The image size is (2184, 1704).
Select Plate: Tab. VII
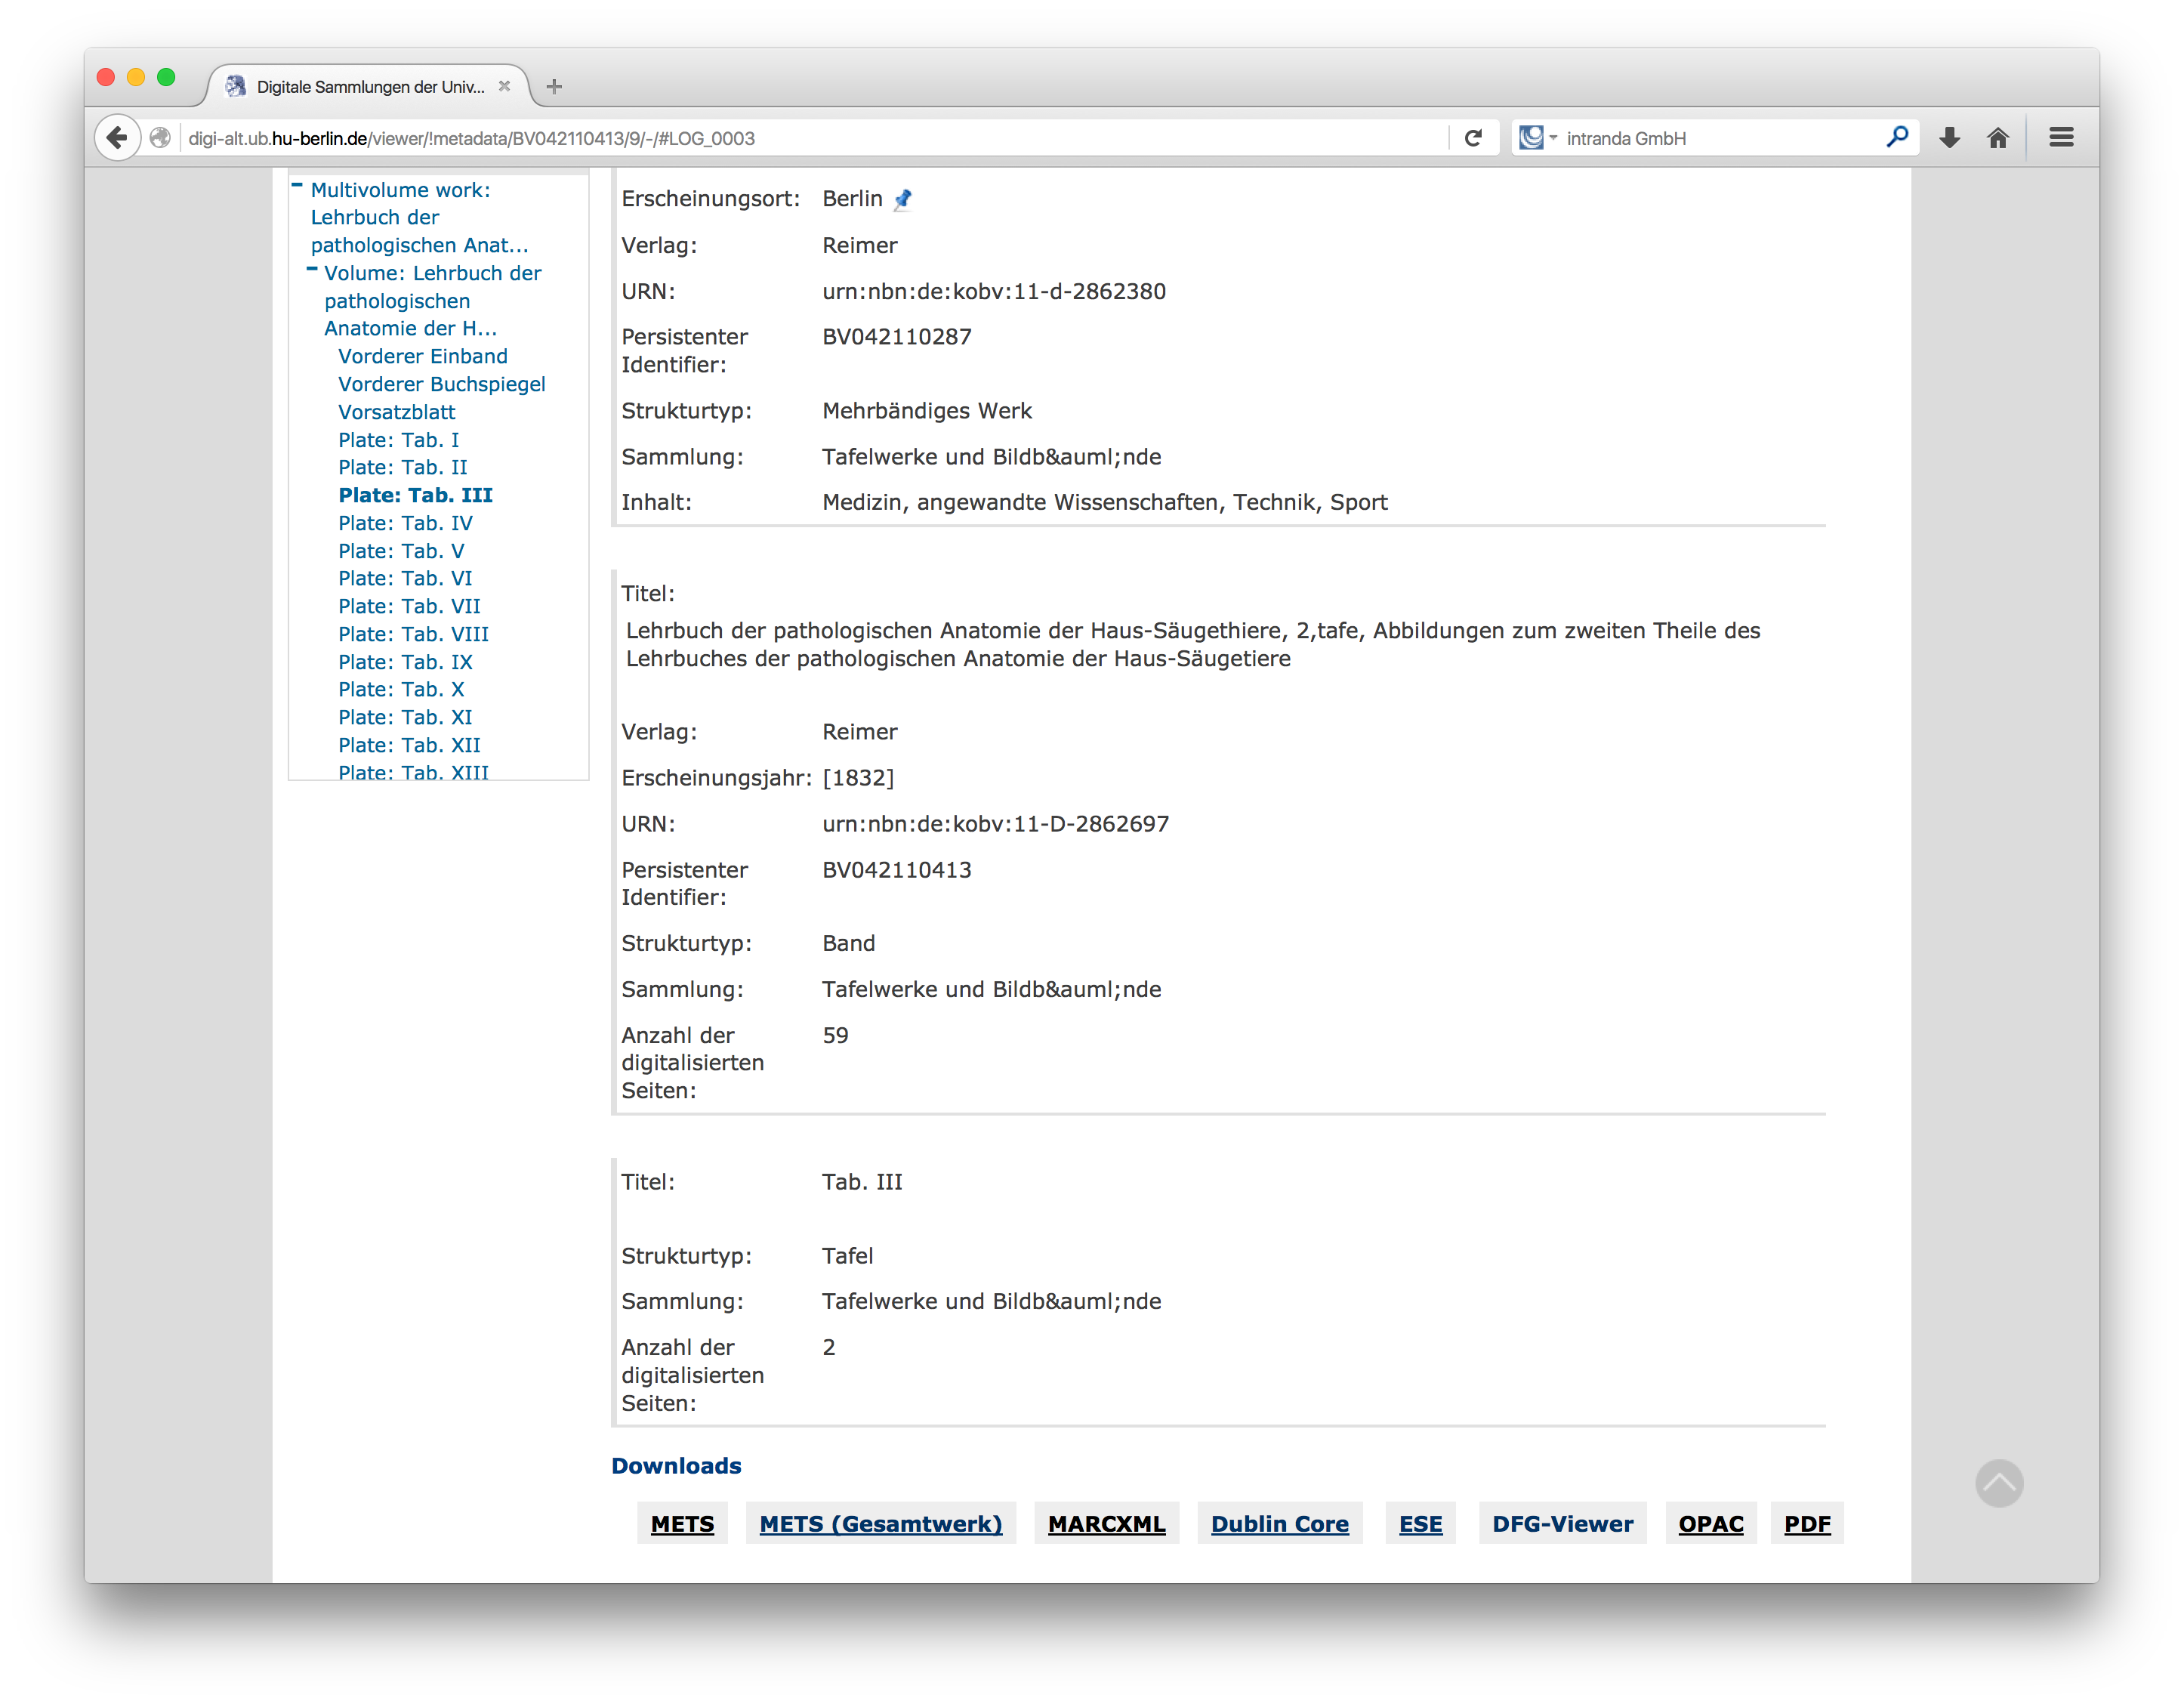[409, 607]
